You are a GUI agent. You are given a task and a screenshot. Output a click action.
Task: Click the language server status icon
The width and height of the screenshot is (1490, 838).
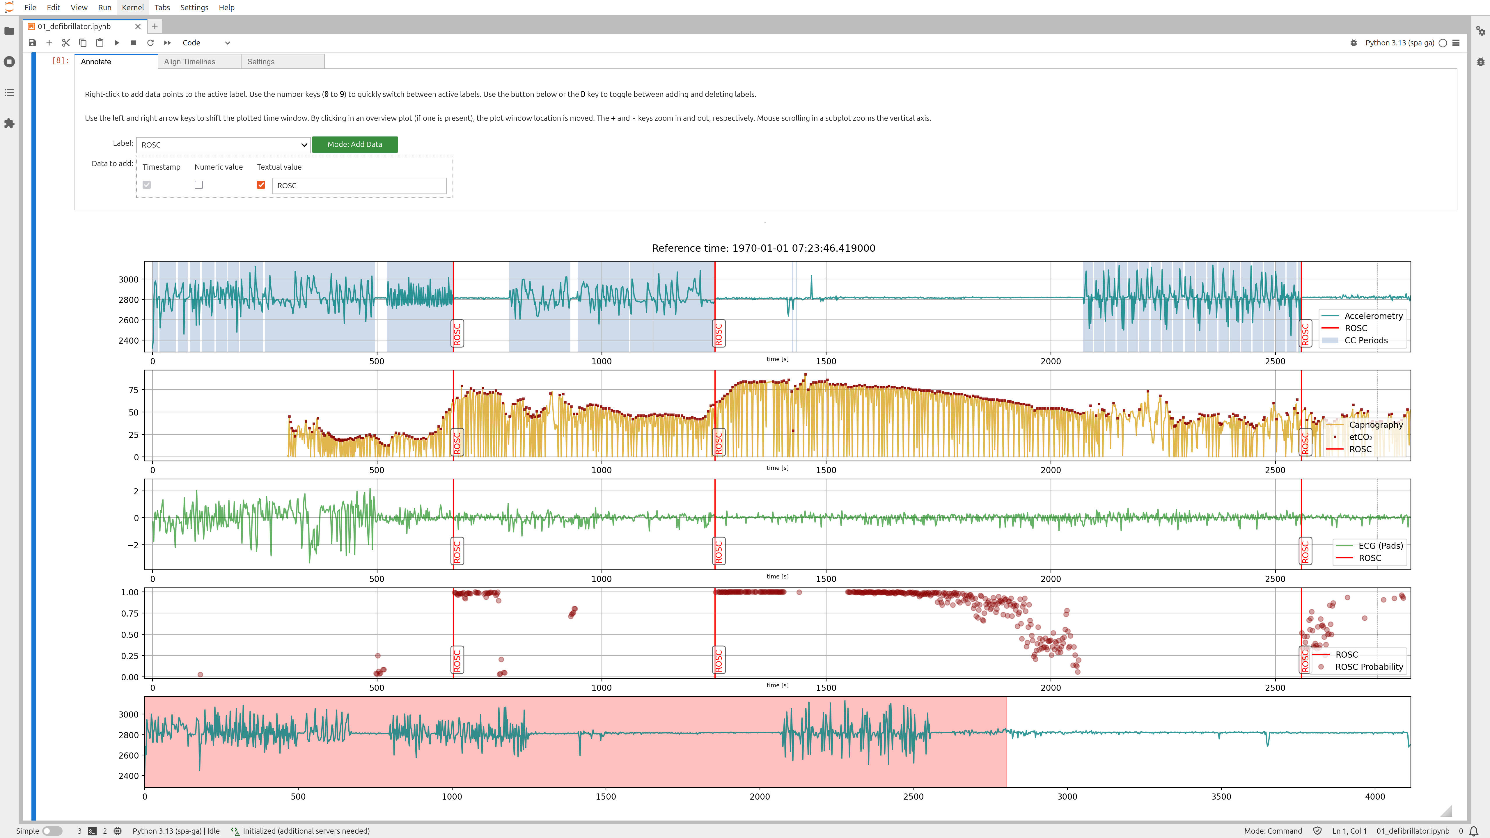(x=235, y=831)
